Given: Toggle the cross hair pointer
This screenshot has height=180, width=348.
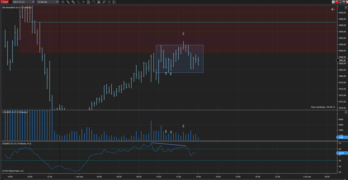Looking at the screenshot, I should 83,2.
